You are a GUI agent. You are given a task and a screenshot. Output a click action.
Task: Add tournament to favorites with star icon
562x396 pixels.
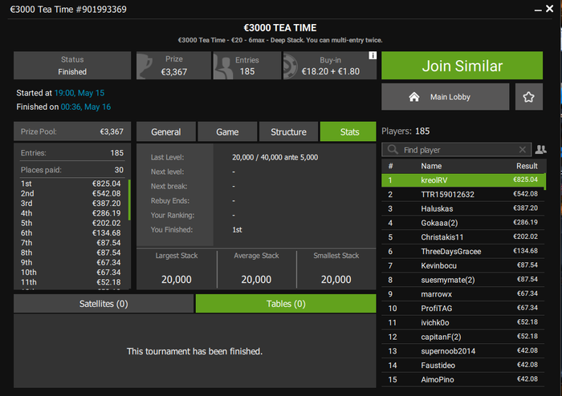tap(528, 96)
